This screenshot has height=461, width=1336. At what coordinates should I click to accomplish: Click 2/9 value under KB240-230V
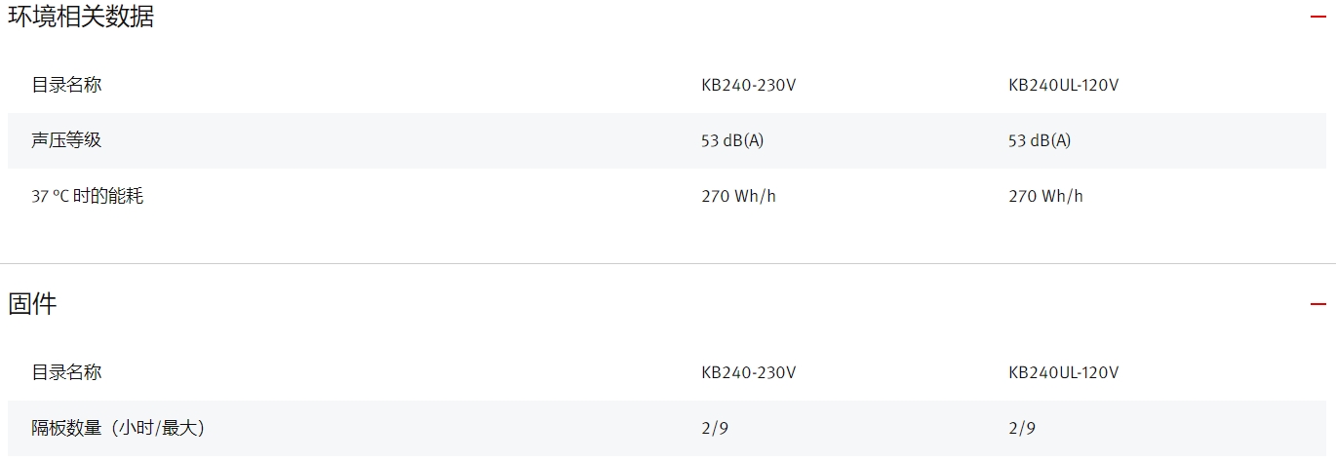pyautogui.click(x=715, y=428)
